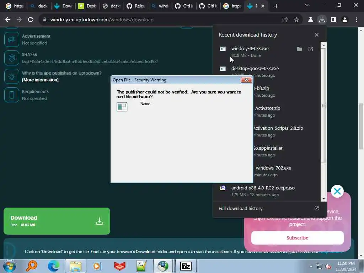Show hidden system tray icons
Image resolution: width=364 pixels, height=273 pixels.
pos(311,267)
